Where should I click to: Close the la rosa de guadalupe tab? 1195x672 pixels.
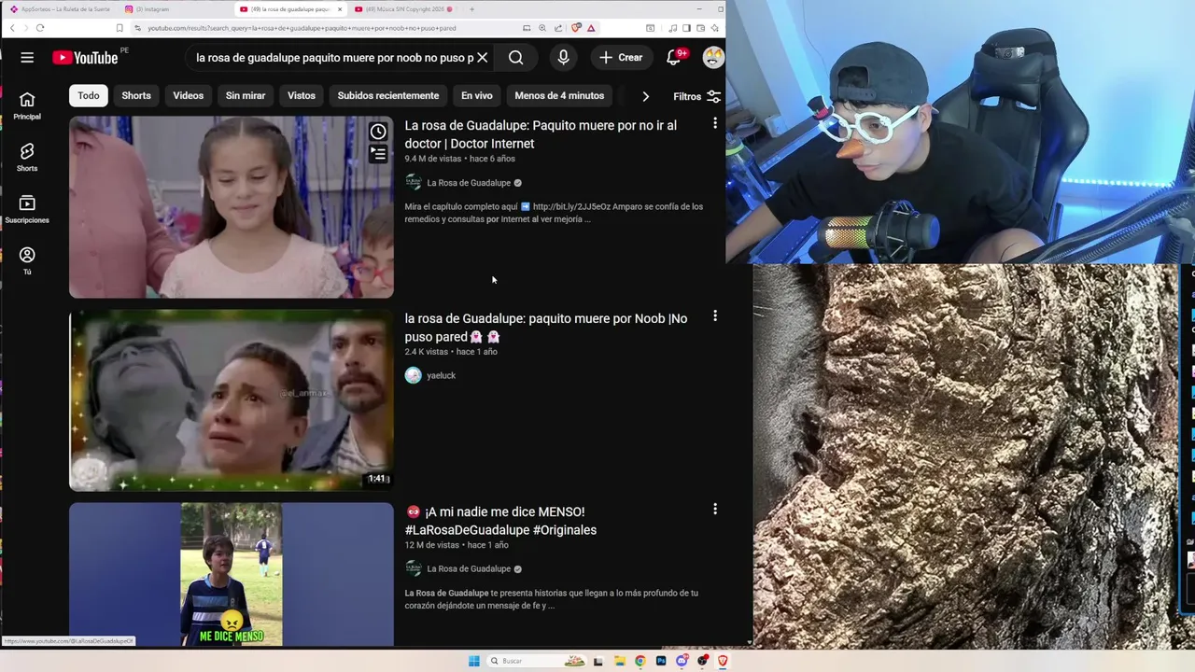(x=340, y=9)
